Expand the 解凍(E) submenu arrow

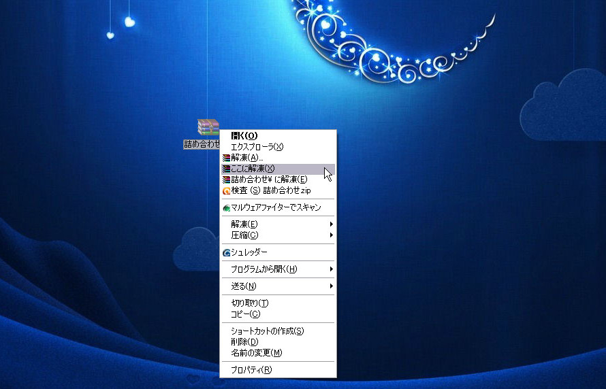tap(331, 224)
